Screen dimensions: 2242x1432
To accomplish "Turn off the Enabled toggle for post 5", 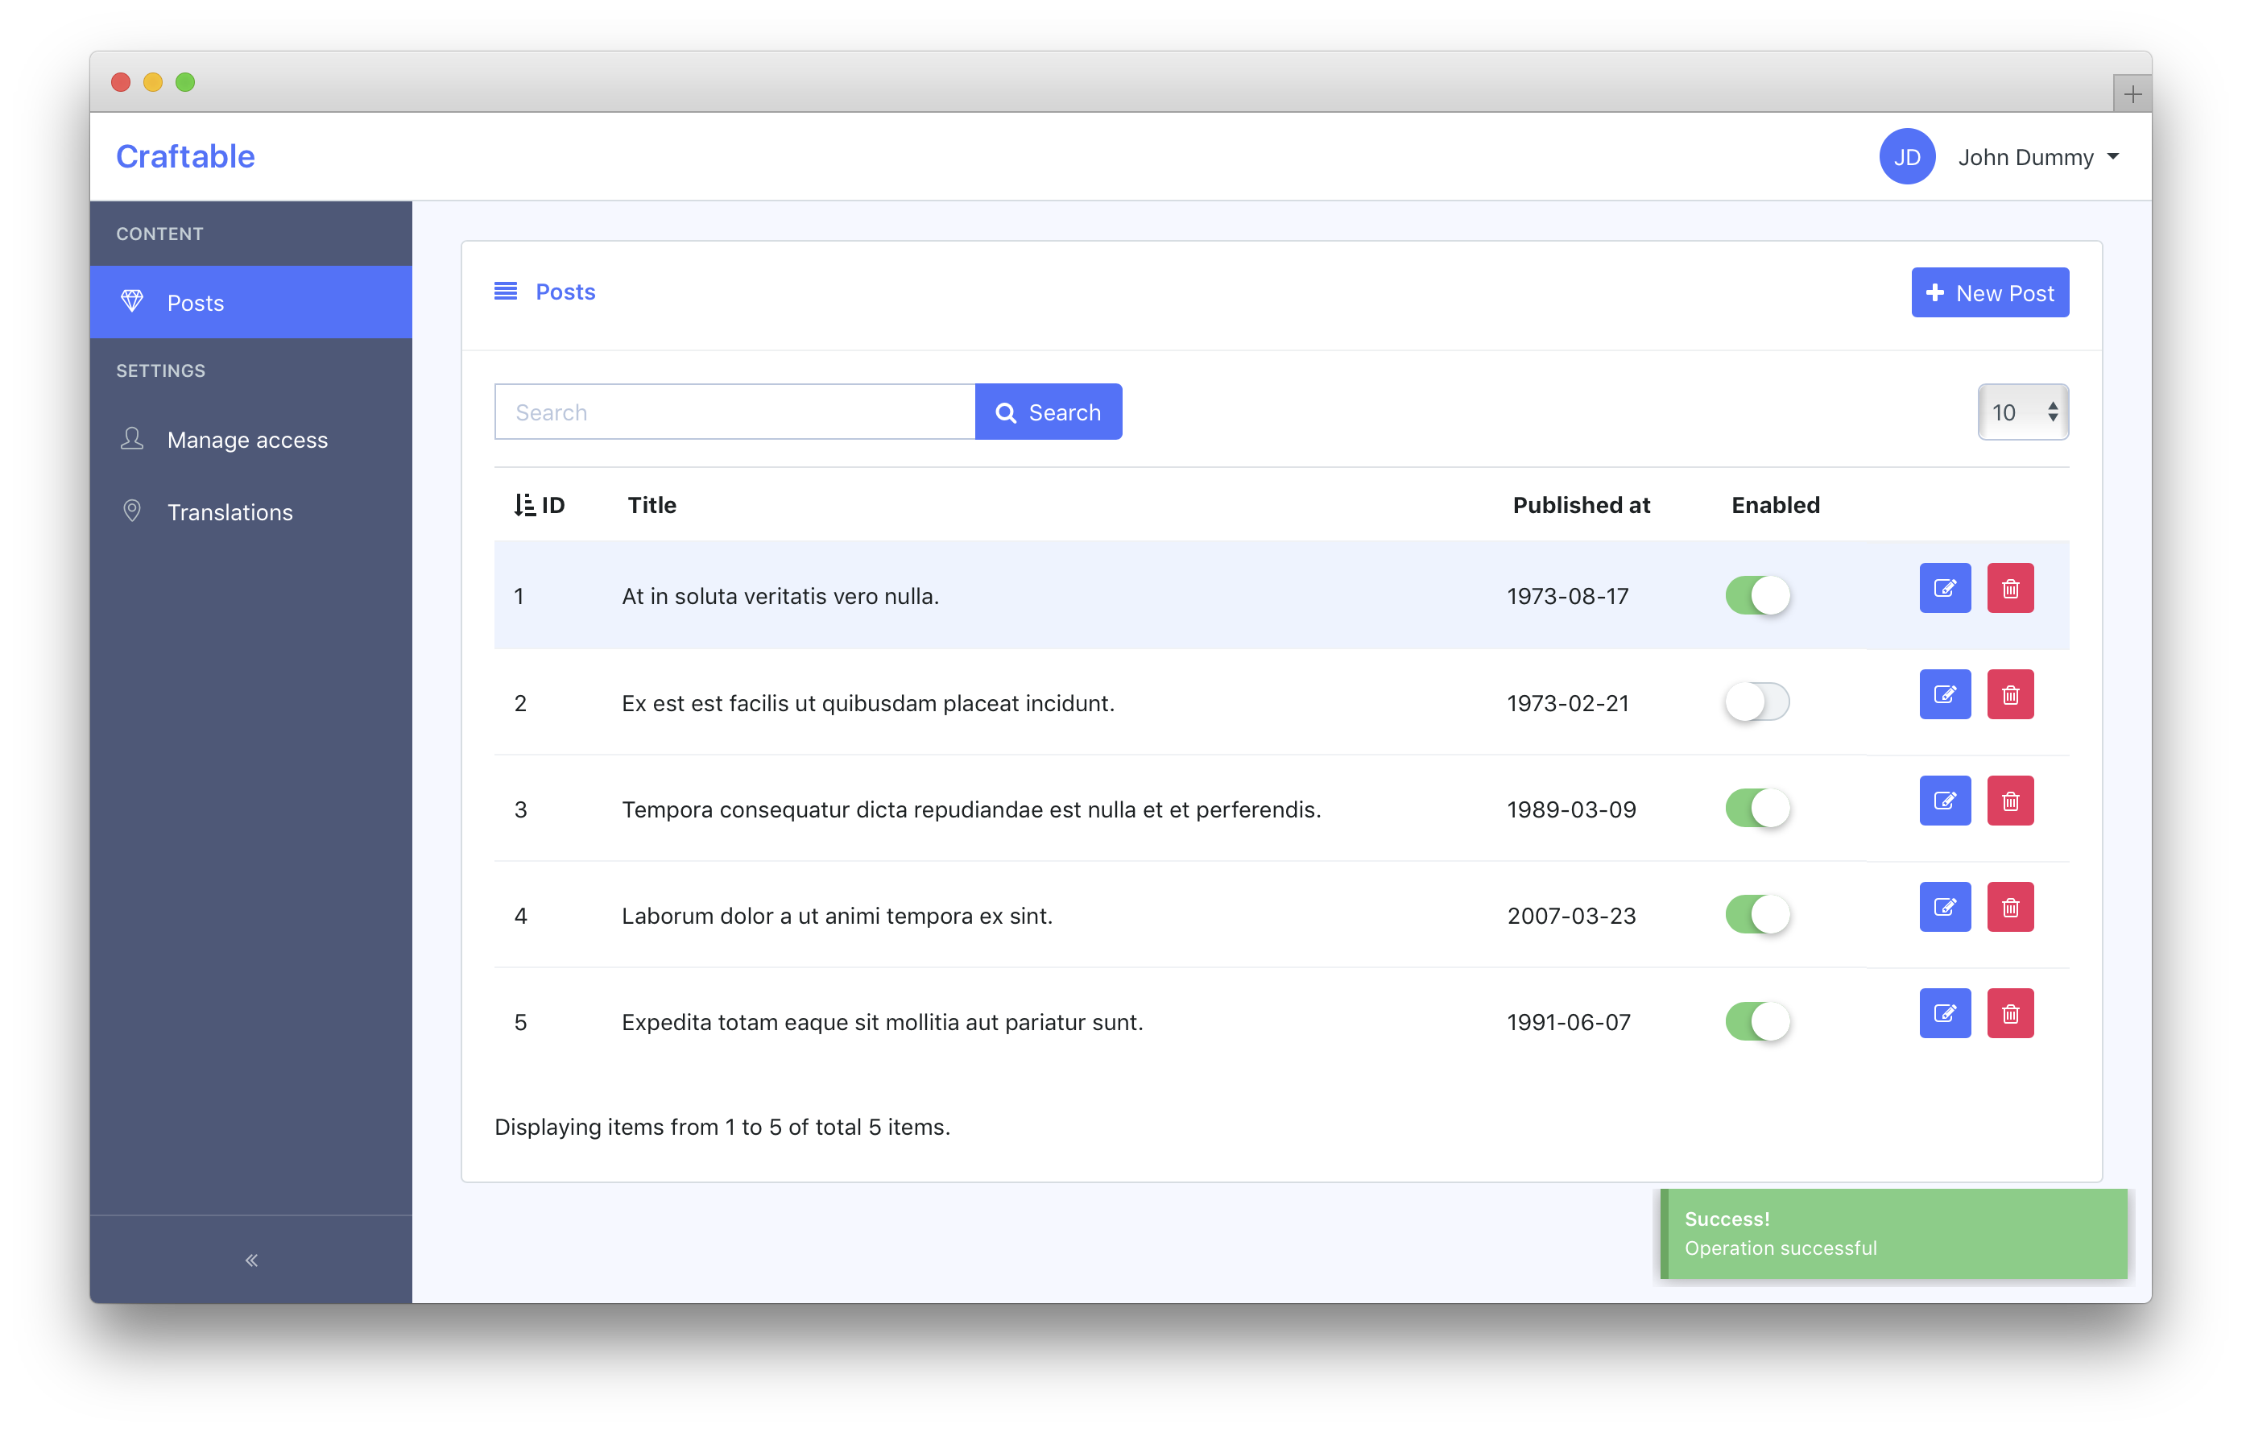I will tap(1757, 1021).
